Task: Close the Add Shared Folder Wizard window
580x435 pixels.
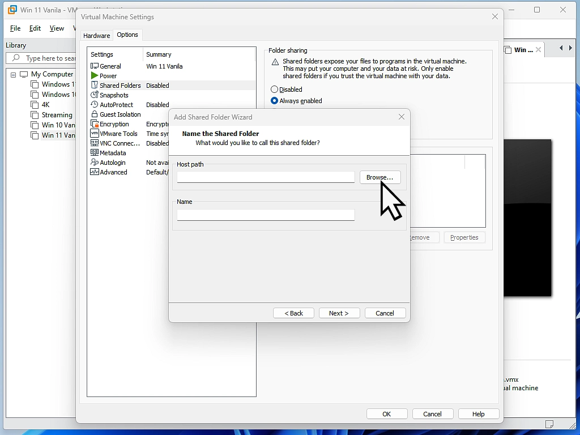Action: (x=402, y=117)
